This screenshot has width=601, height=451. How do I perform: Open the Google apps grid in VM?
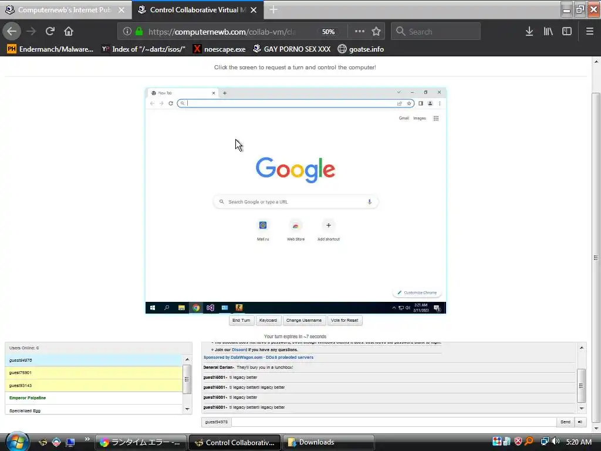tap(436, 118)
